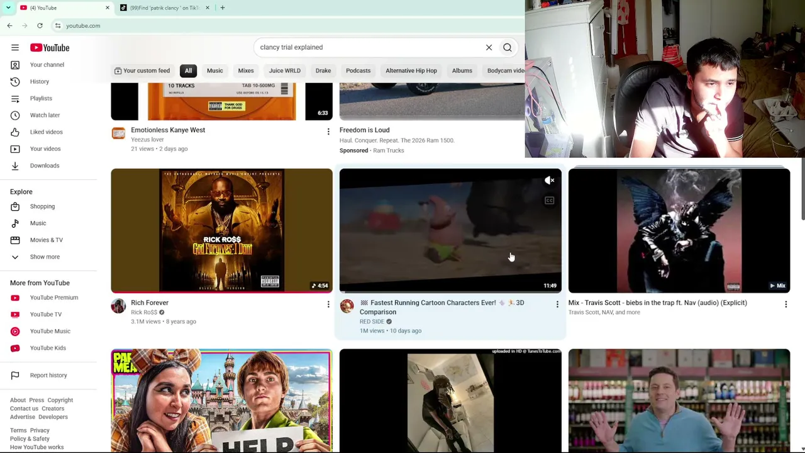The height and width of the screenshot is (453, 805).
Task: Open the Your custom feed chip
Action: click(142, 70)
